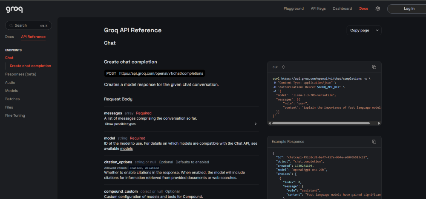Click the chevron beside Show possible types
This screenshot has width=426, height=199.
255,124
